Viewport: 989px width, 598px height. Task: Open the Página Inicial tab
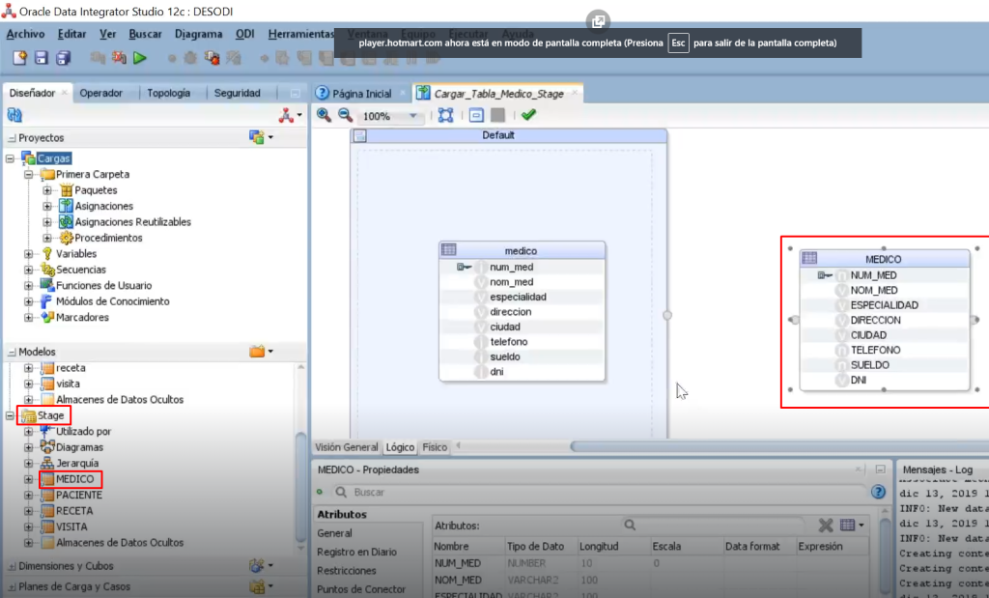pos(361,94)
